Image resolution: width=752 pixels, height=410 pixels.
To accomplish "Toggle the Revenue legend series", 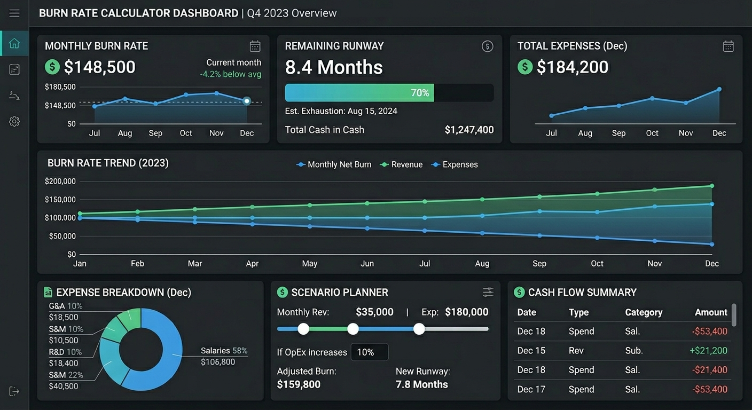I will click(x=401, y=164).
